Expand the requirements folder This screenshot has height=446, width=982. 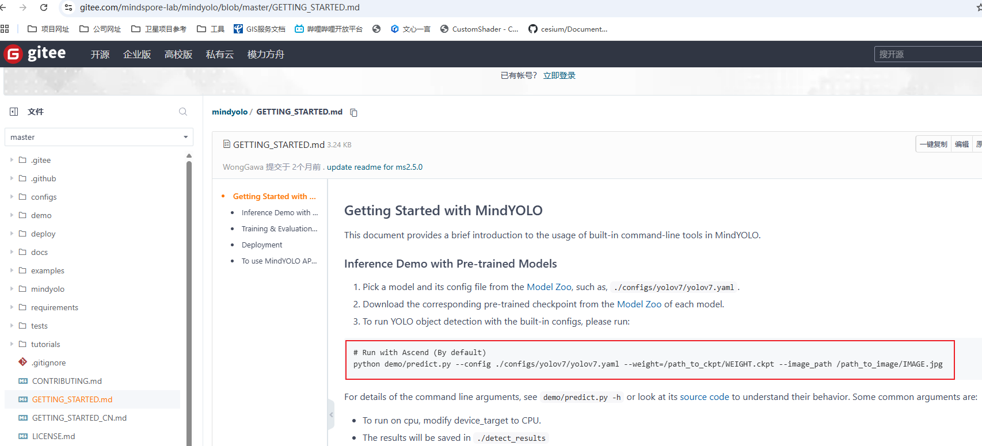[12, 307]
